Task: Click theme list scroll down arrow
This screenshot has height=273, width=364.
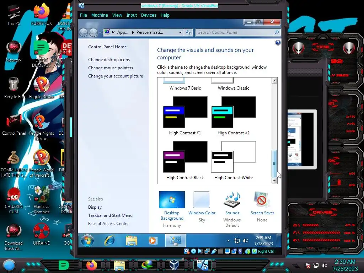Action: pos(274,181)
